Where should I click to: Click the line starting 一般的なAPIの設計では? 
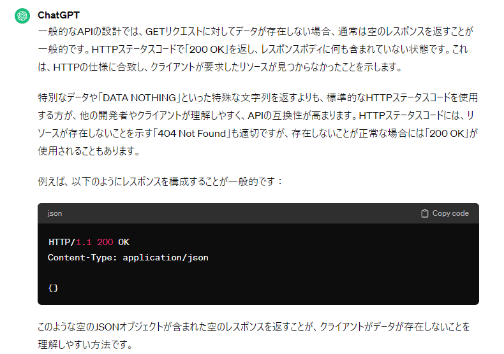click(x=256, y=31)
